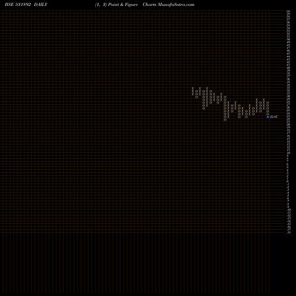Select the 22.45 price label

pyautogui.click(x=274, y=117)
